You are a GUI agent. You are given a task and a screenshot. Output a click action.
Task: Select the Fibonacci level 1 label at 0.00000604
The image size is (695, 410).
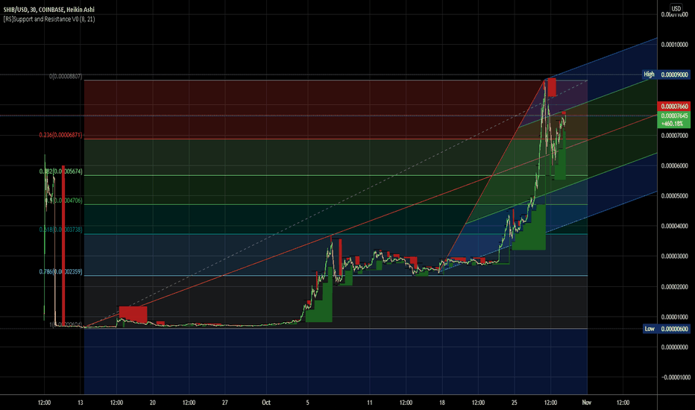click(66, 324)
